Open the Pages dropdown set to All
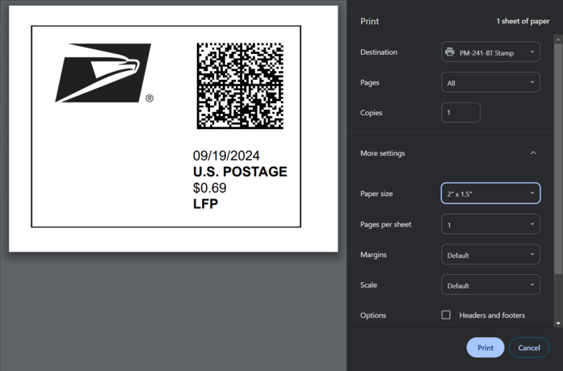The width and height of the screenshot is (563, 371). pyautogui.click(x=490, y=83)
